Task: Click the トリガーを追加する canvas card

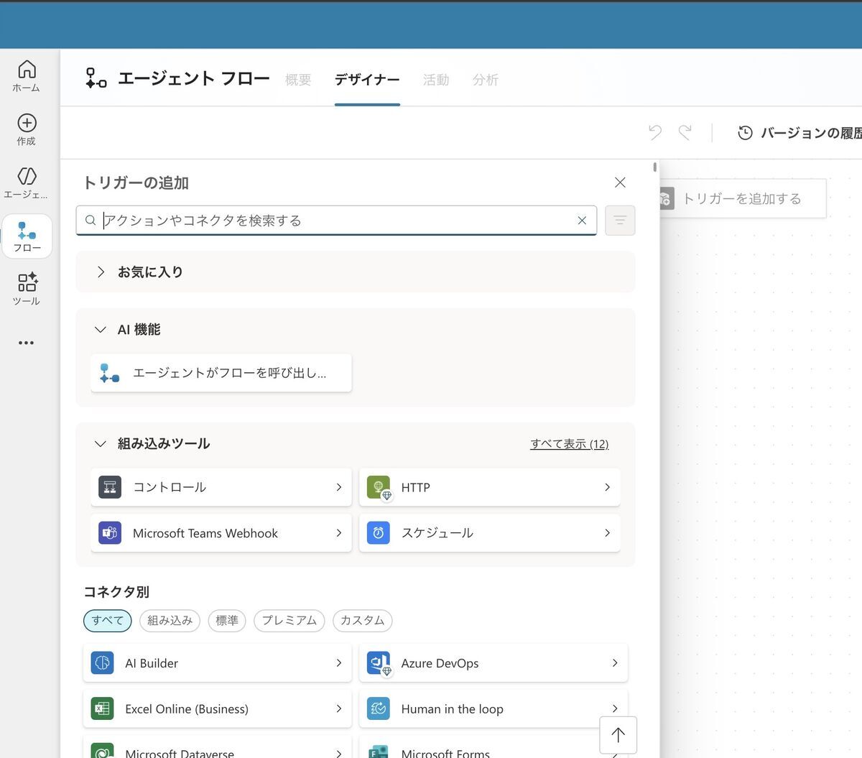Action: 743,199
